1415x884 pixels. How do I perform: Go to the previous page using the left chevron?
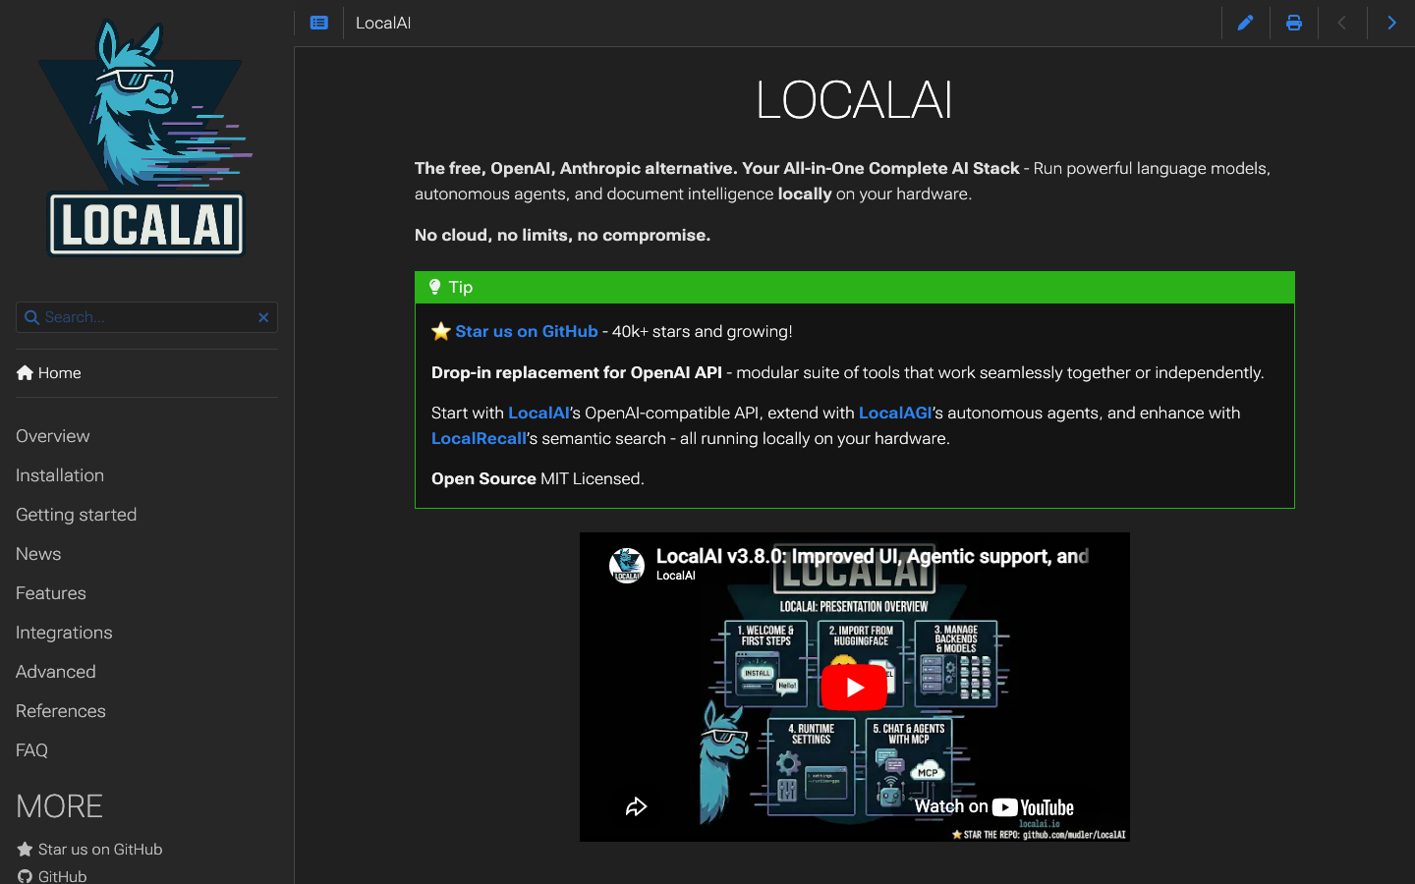(1342, 22)
